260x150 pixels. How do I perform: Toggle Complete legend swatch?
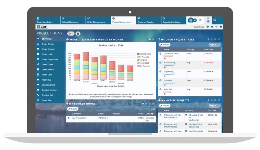click(x=138, y=60)
